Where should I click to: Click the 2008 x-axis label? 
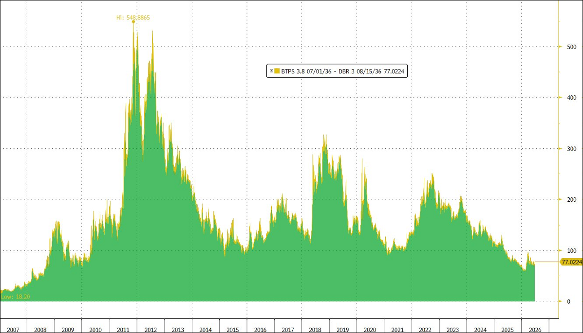click(x=40, y=330)
